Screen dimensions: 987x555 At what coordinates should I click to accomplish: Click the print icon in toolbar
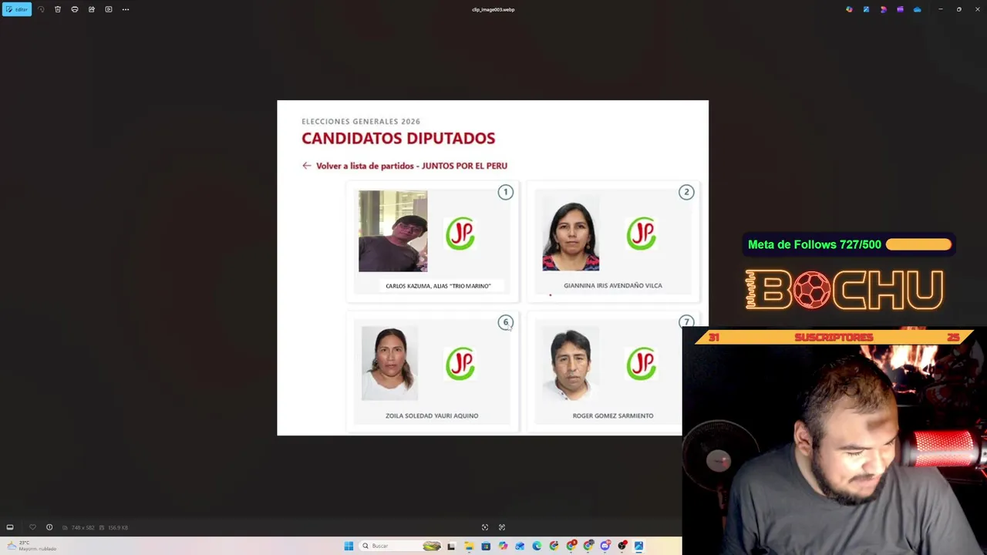(x=75, y=9)
